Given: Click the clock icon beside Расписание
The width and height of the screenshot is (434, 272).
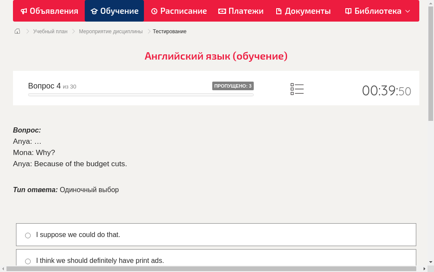Looking at the screenshot, I should (154, 11).
